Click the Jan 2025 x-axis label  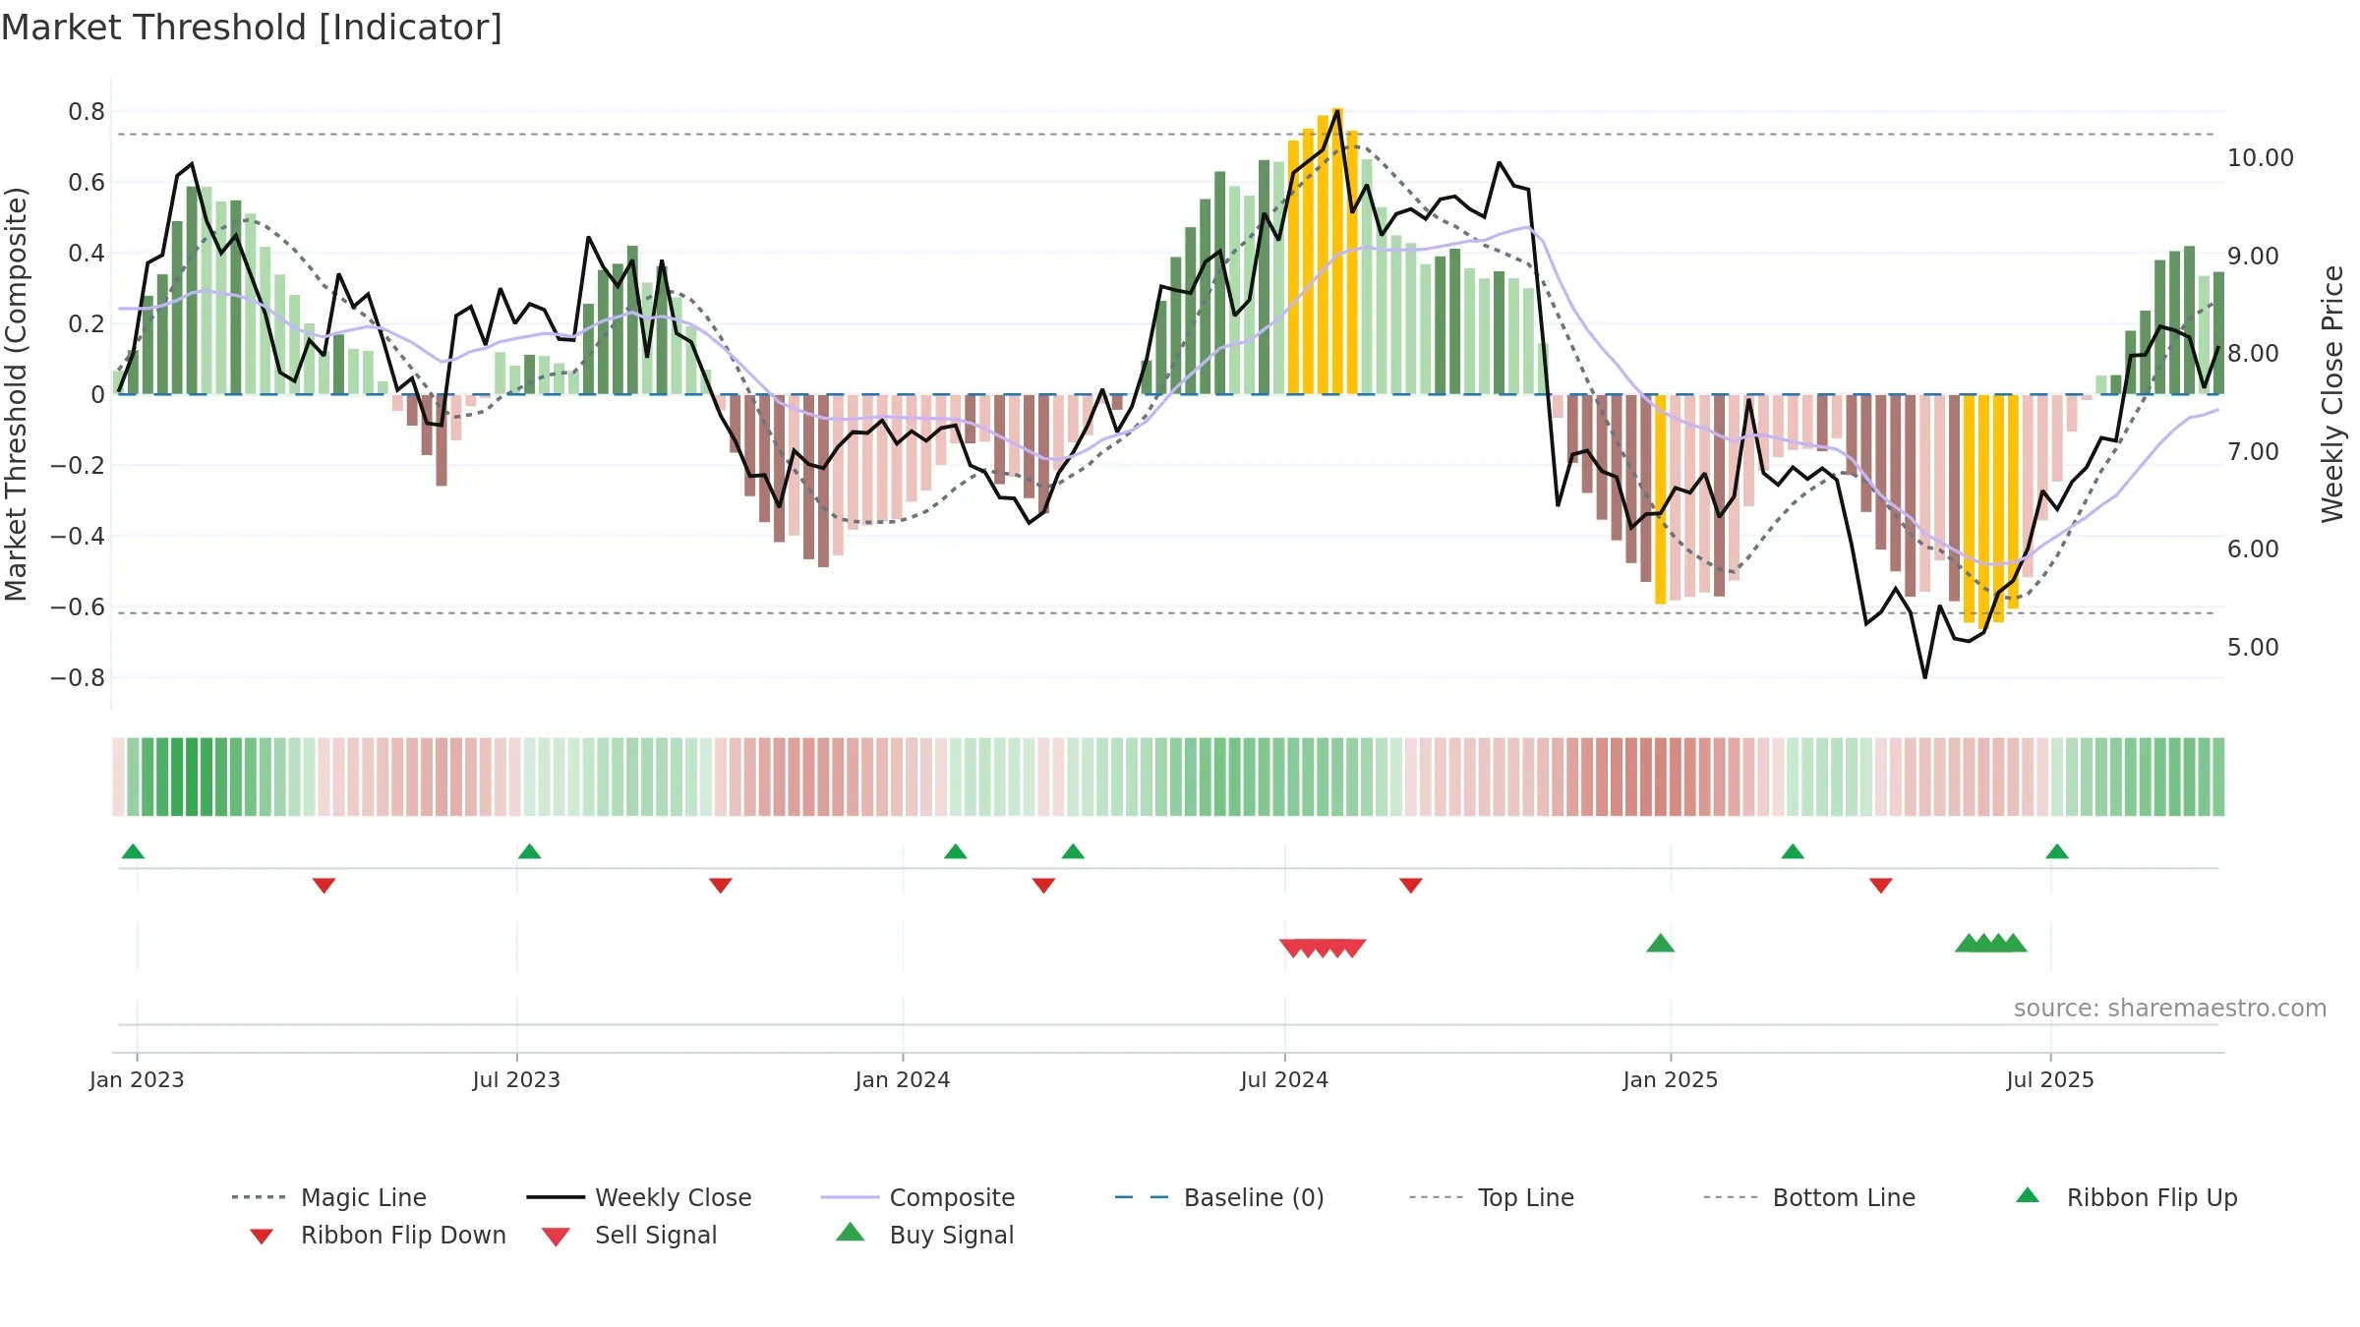(x=1671, y=1079)
